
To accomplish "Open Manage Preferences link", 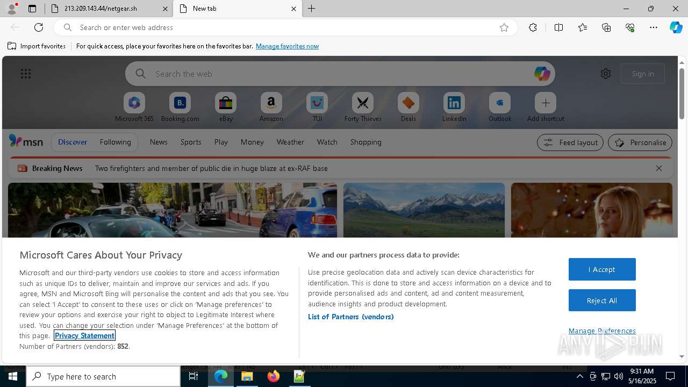I will click(602, 331).
